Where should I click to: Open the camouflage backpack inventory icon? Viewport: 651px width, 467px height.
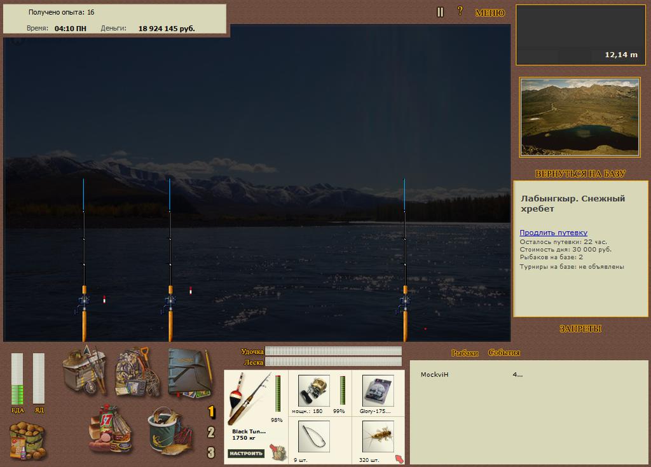(137, 372)
